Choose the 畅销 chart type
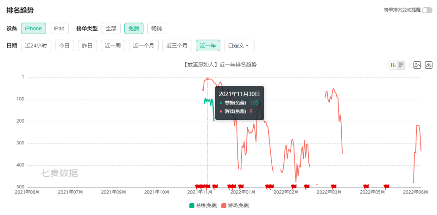Viewport: 437px width, 215px height. pyautogui.click(x=157, y=28)
